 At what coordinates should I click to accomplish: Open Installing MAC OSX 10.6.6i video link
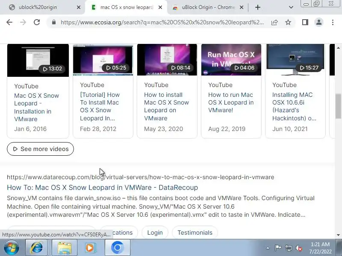pos(294,106)
